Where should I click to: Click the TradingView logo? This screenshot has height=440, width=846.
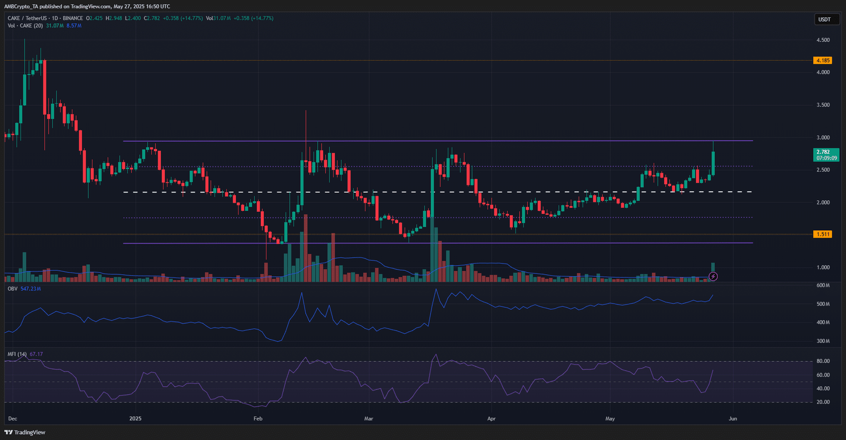coord(25,432)
